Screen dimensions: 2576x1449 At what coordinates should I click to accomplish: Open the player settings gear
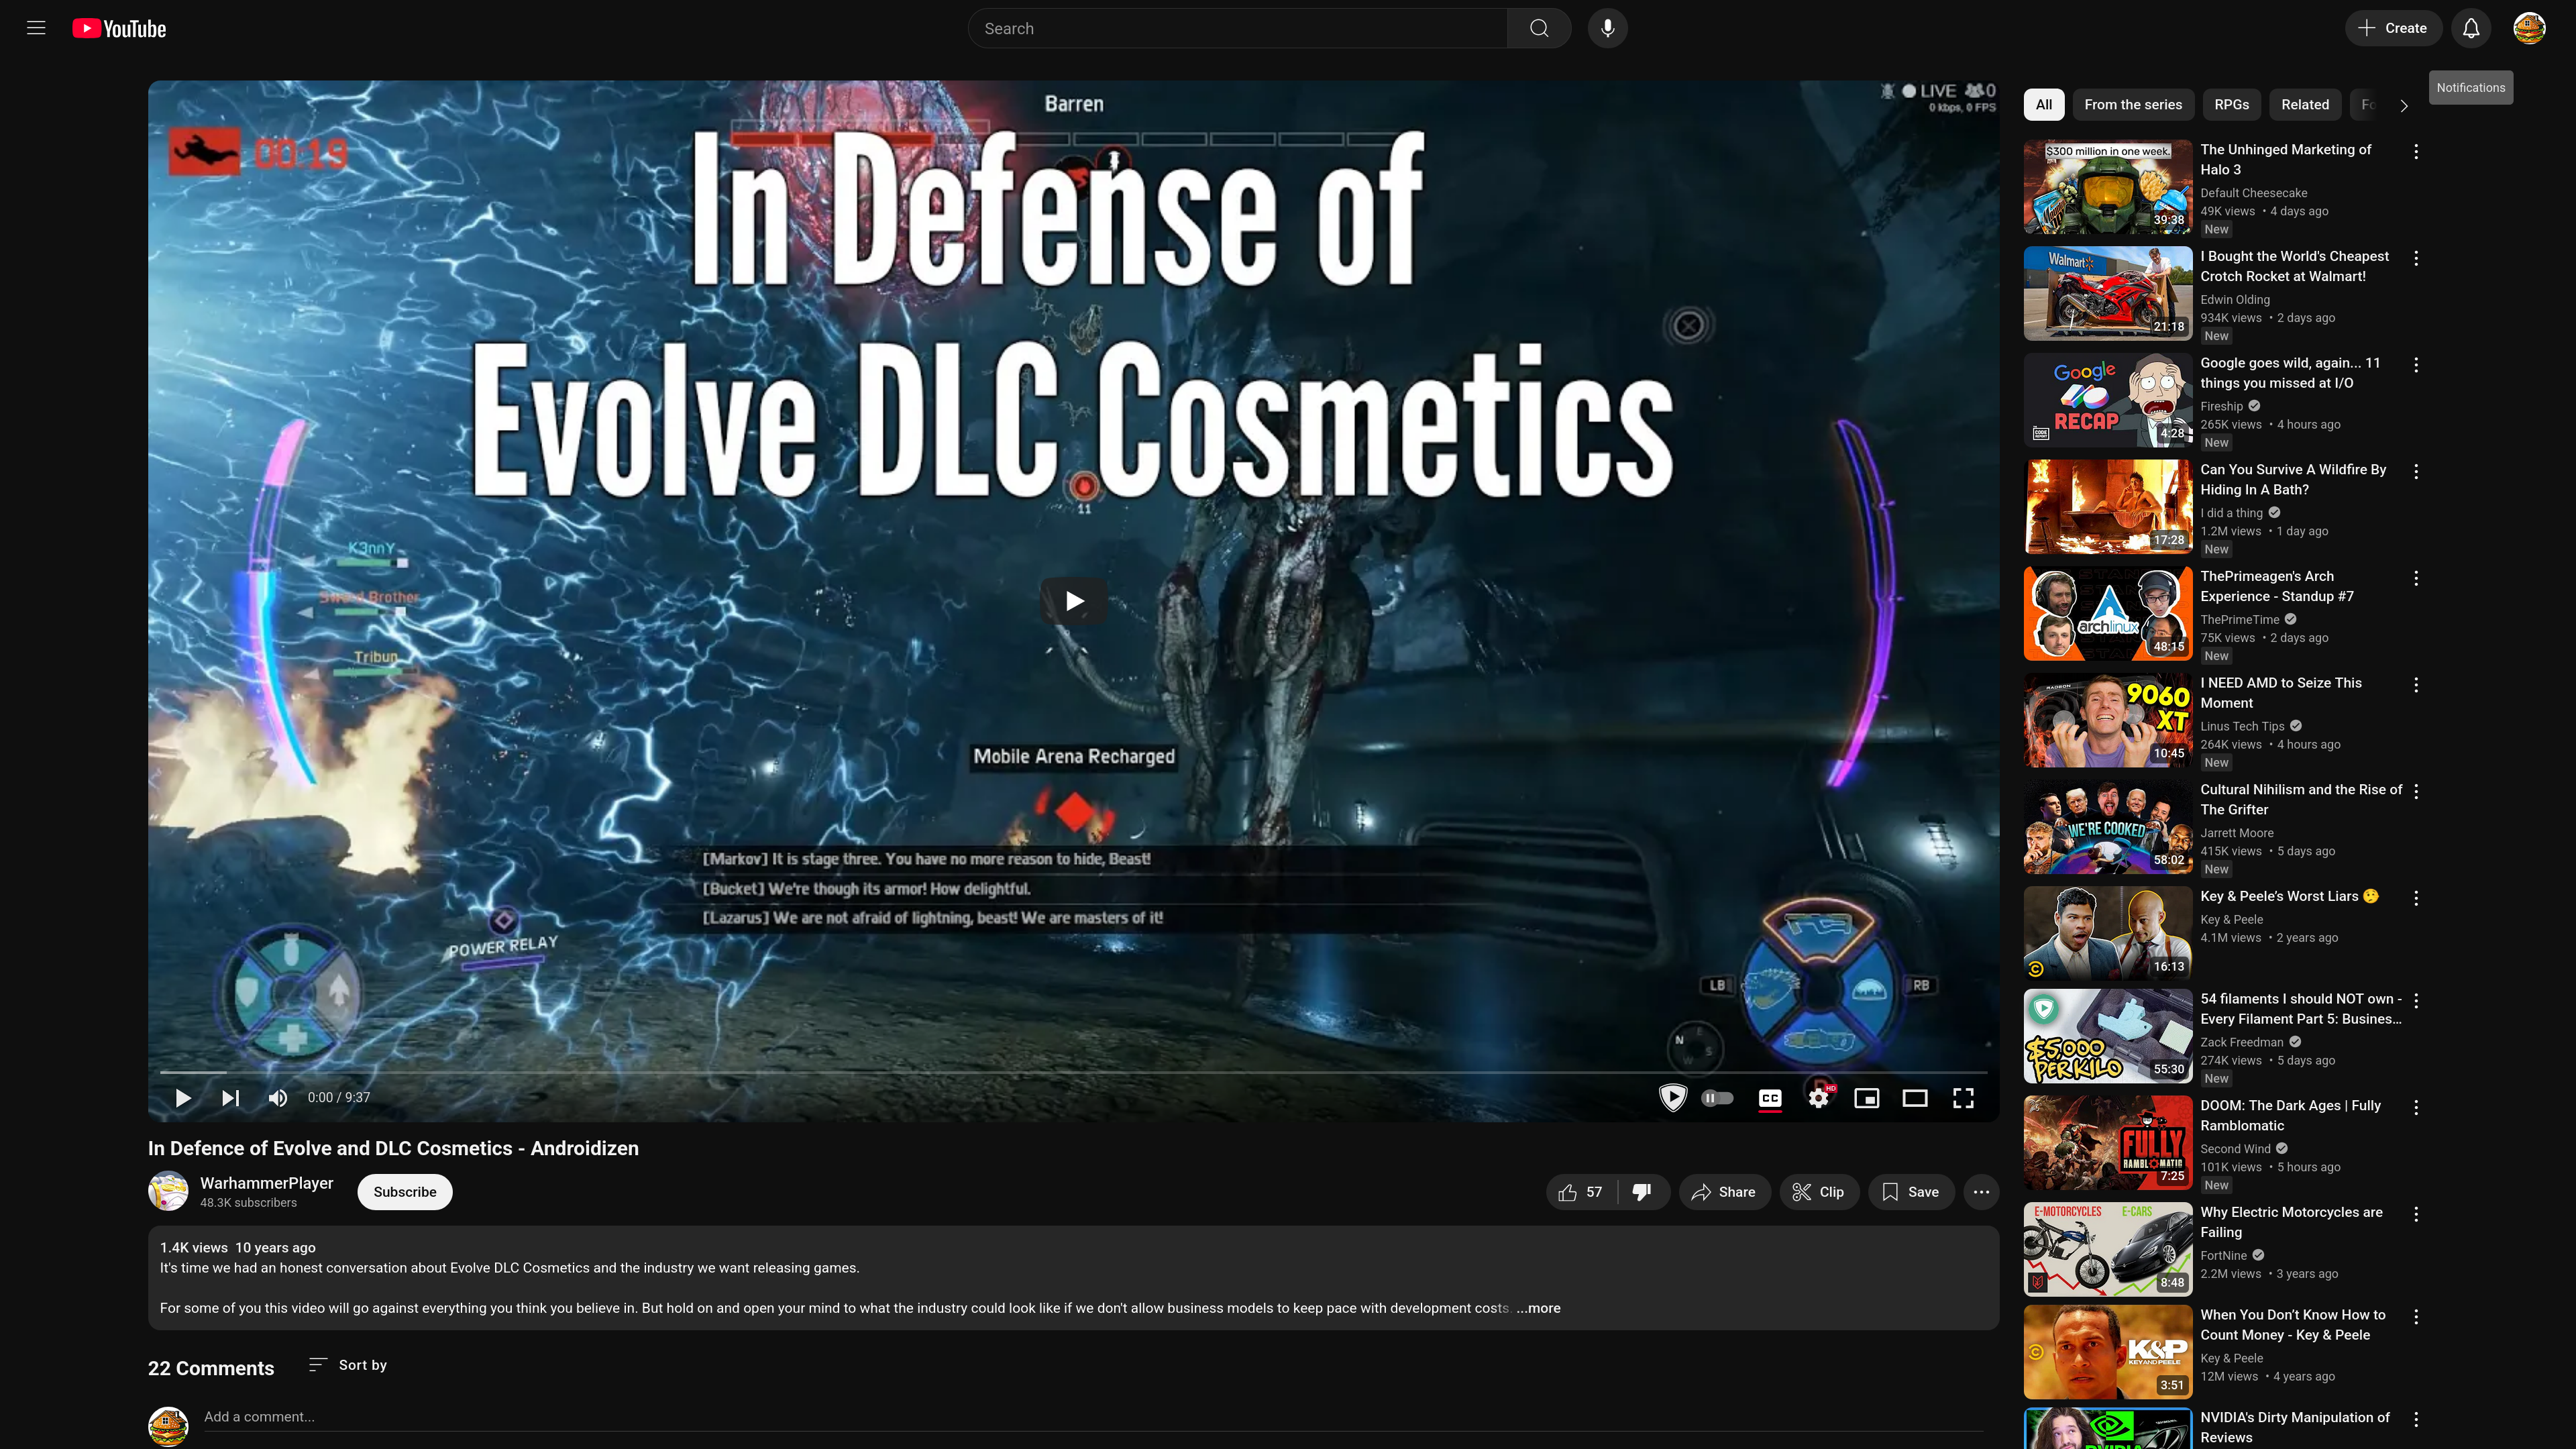(x=1818, y=1098)
